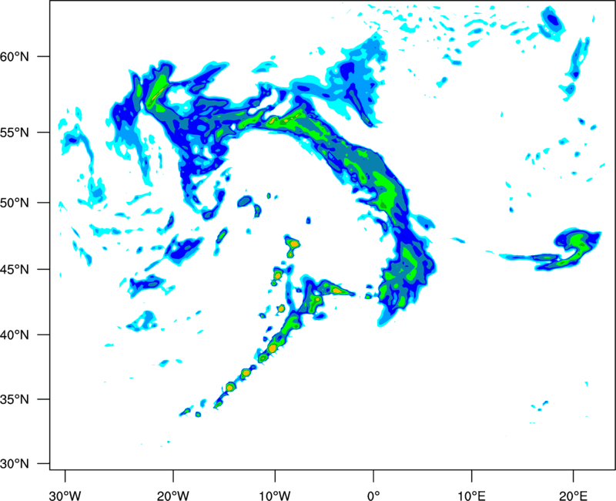The height and width of the screenshot is (501, 616).
Task: Click the orange cell near 36°N 14°W
Action: point(229,388)
